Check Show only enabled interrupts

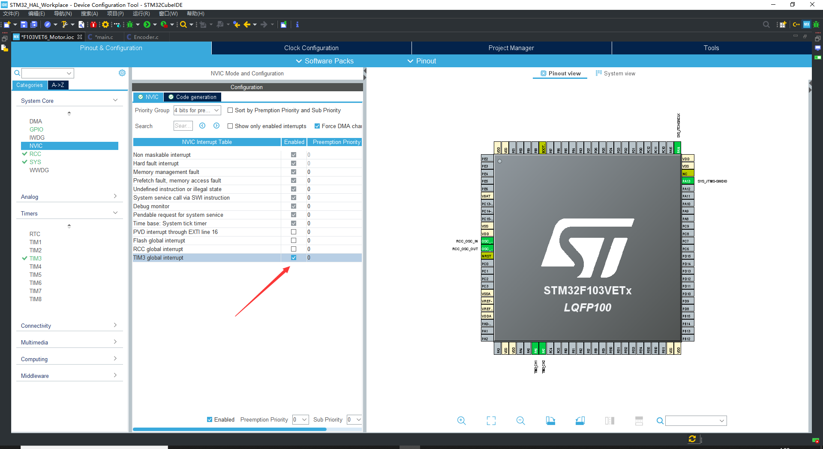click(x=230, y=126)
